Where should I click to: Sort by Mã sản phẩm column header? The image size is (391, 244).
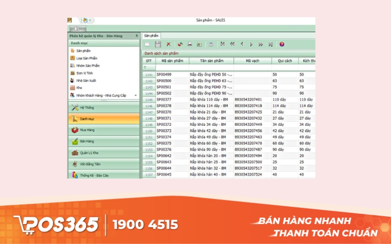(173, 61)
